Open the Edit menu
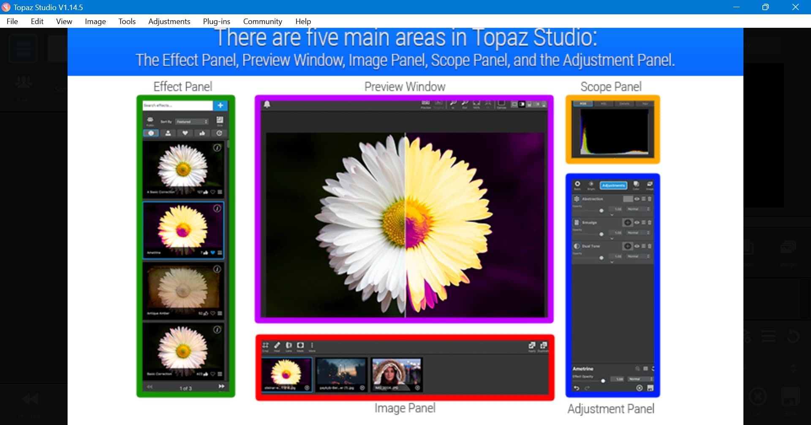Screen dimensions: 811x425 pyautogui.click(x=37, y=22)
